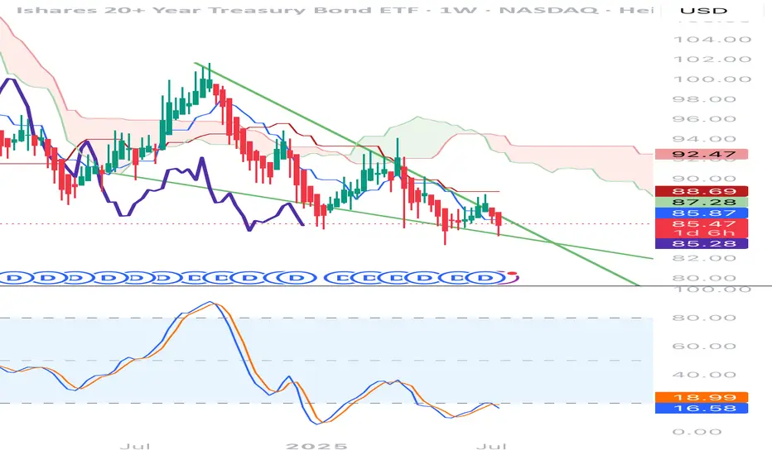
Task: Click the 90.00 price axis label
Action: click(x=704, y=179)
